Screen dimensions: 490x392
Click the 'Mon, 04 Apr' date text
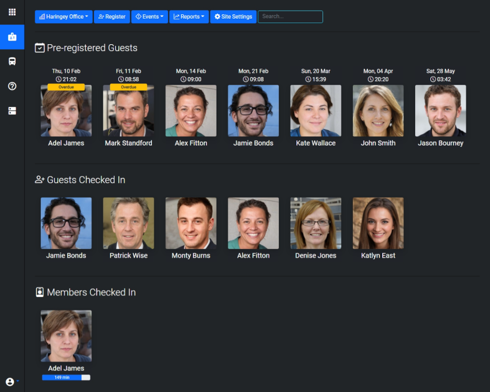378,71
